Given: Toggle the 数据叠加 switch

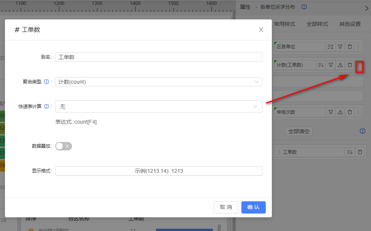Looking at the screenshot, I should (x=63, y=146).
